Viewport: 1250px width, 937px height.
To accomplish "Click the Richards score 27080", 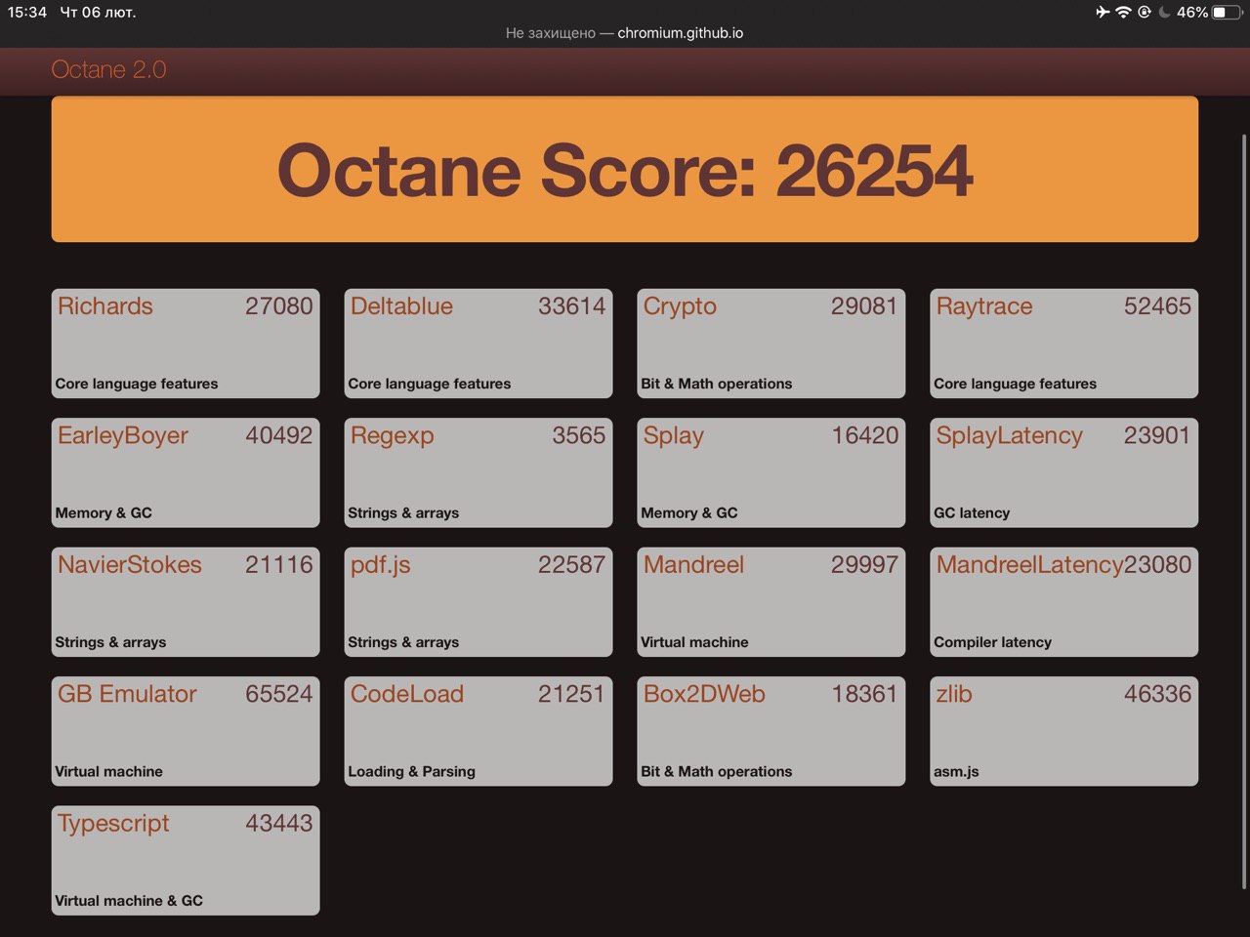I will click(278, 306).
